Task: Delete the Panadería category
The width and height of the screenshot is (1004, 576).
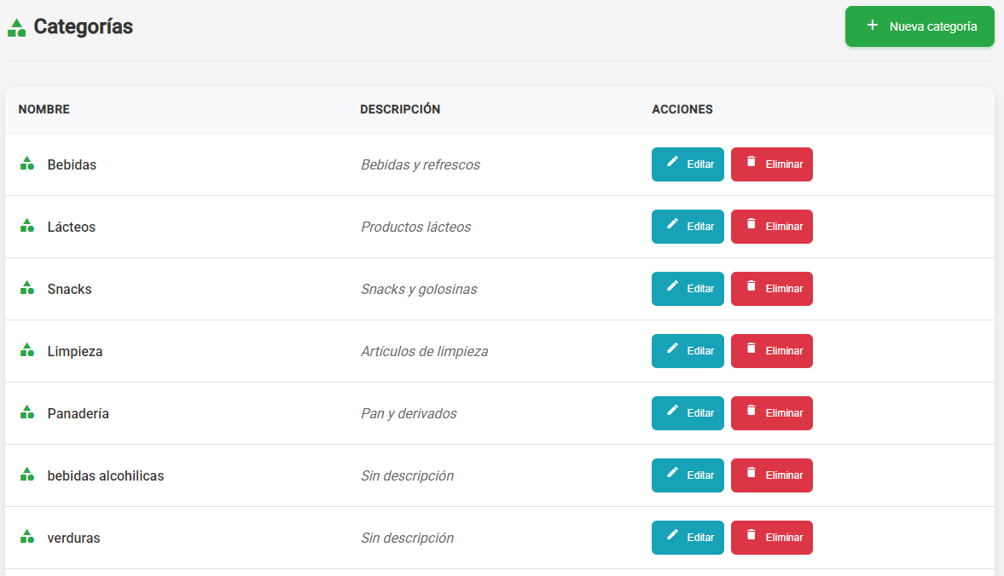Action: click(771, 413)
